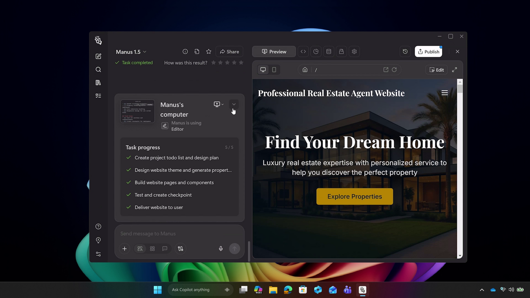Favorite this task with the star icon
The width and height of the screenshot is (530, 298).
pyautogui.click(x=208, y=52)
